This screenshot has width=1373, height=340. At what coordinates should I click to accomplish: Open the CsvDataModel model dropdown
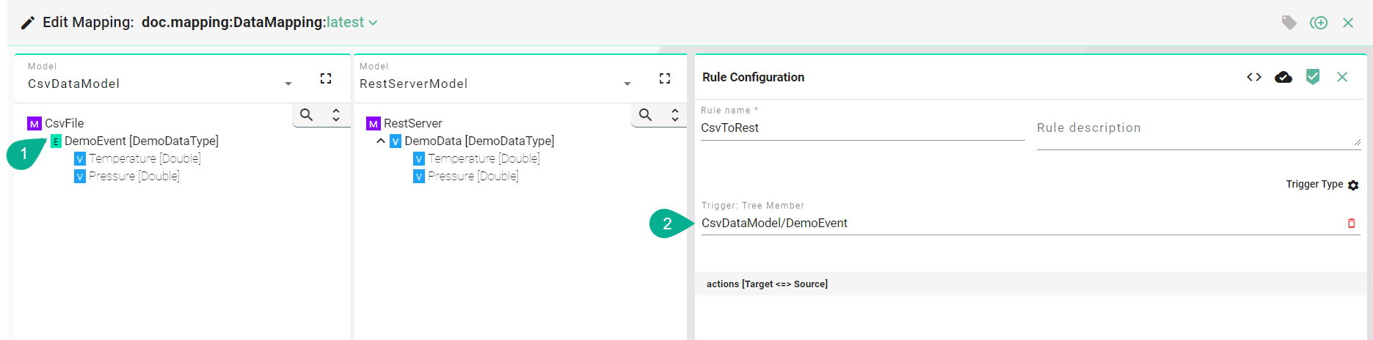pyautogui.click(x=288, y=84)
